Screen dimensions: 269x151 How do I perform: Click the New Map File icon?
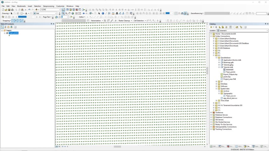click(3, 10)
